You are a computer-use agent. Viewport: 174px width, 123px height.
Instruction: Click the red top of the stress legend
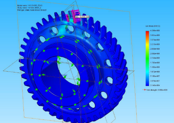(x=147, y=32)
